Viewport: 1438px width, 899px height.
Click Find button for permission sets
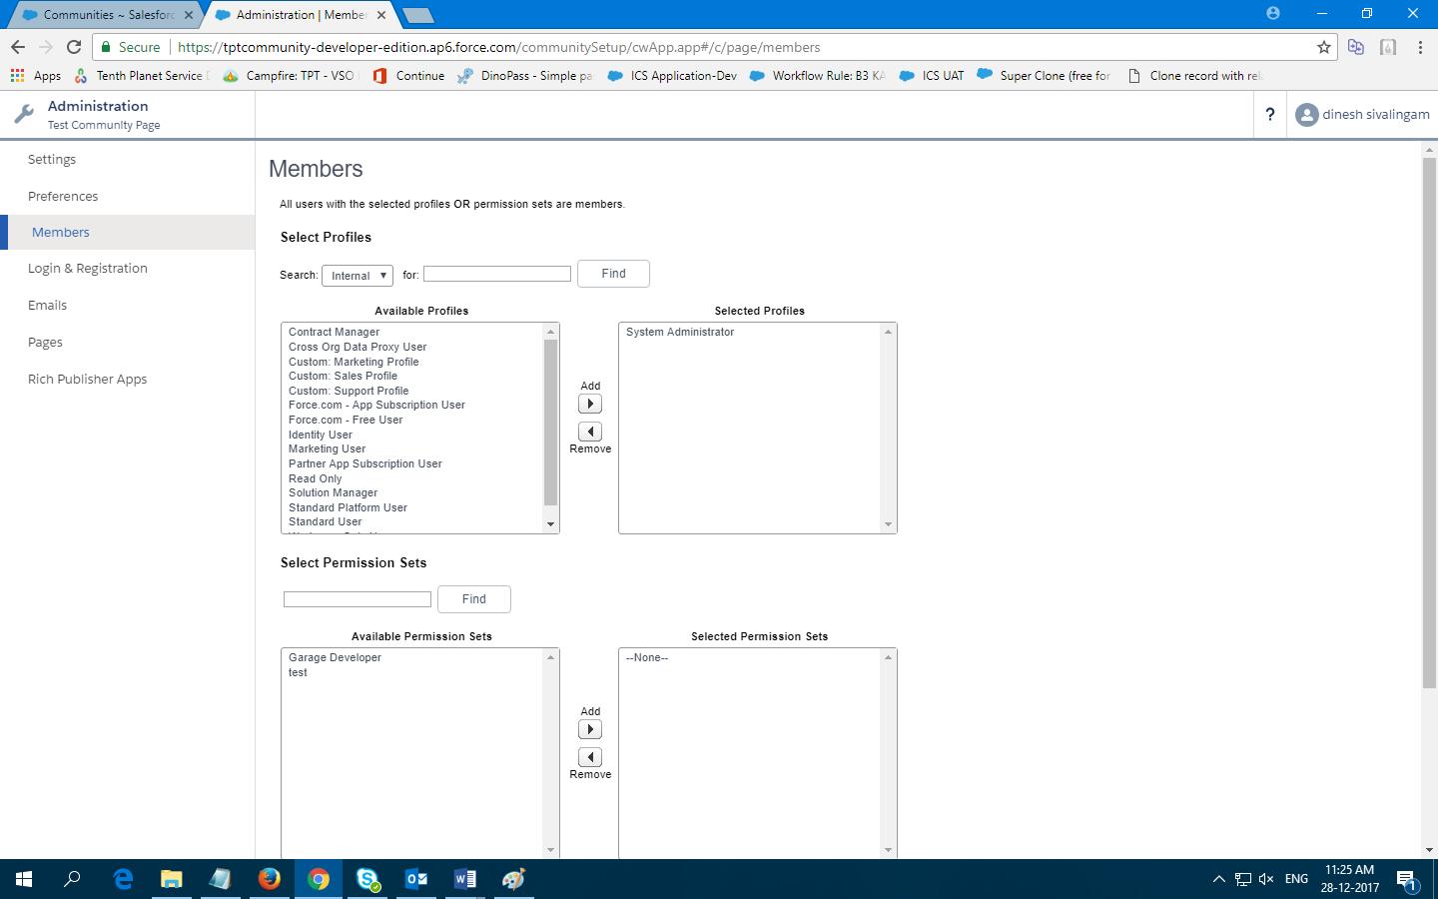tap(473, 599)
